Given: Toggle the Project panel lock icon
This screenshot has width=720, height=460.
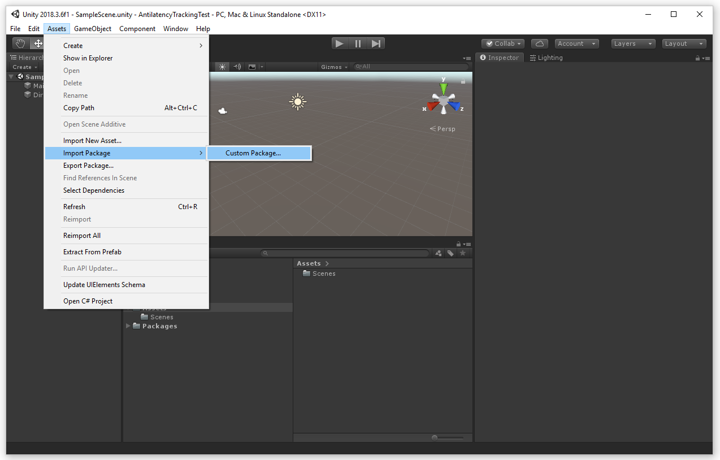Looking at the screenshot, I should 458,244.
